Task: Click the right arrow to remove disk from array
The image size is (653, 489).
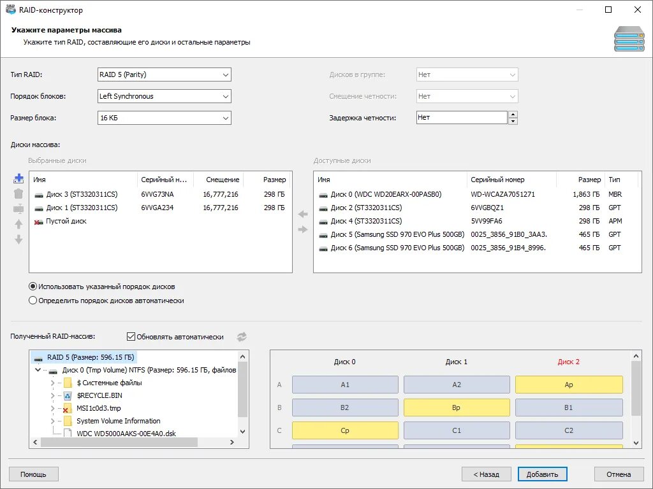Action: pyautogui.click(x=303, y=229)
